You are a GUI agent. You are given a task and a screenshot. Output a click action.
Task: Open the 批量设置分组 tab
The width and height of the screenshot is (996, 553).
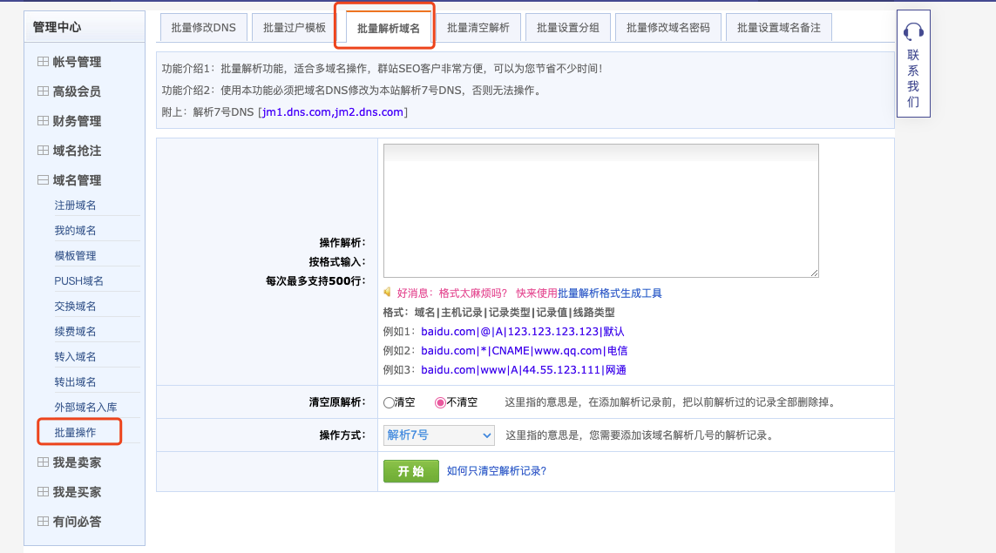coord(568,28)
